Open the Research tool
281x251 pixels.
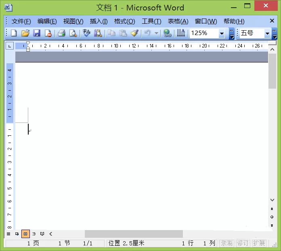click(x=98, y=33)
